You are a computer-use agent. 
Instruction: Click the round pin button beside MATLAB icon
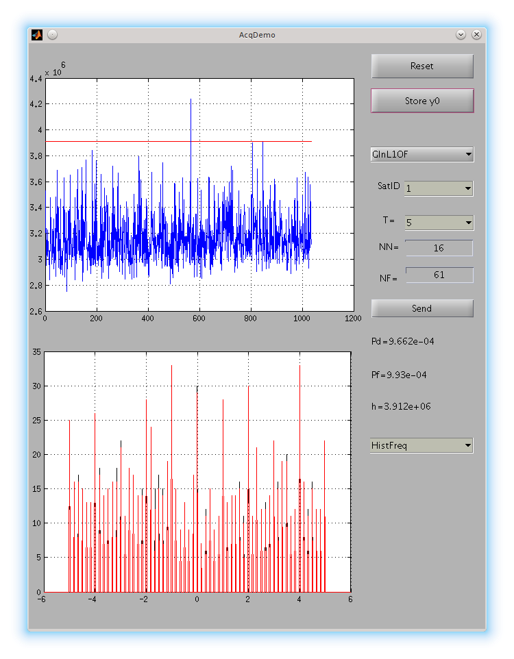click(52, 34)
